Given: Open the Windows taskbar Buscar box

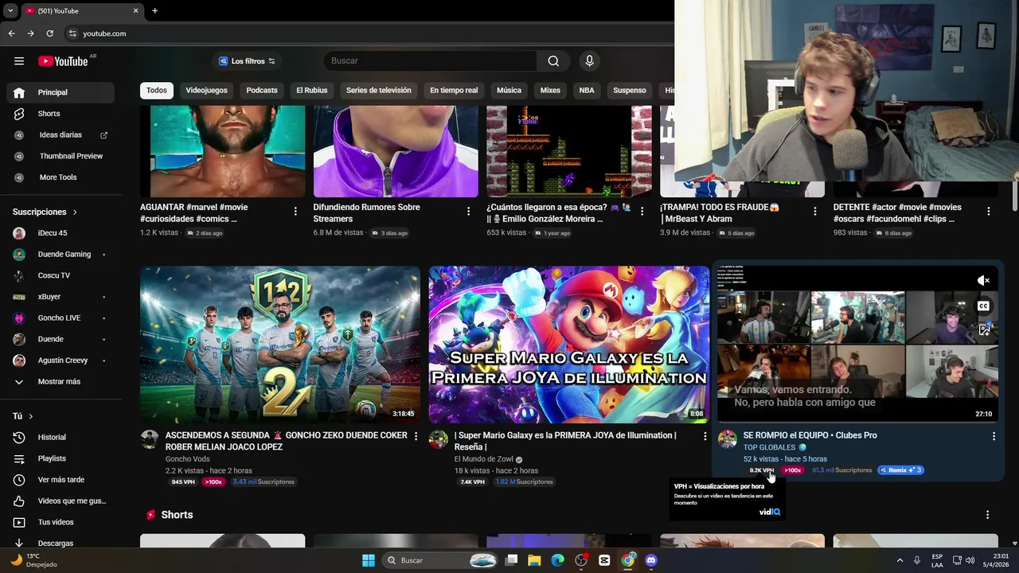Looking at the screenshot, I should pos(441,560).
